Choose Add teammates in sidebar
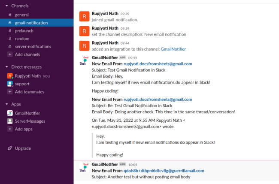Image resolution: width=279 pixels, height=184 pixels. coord(30,92)
